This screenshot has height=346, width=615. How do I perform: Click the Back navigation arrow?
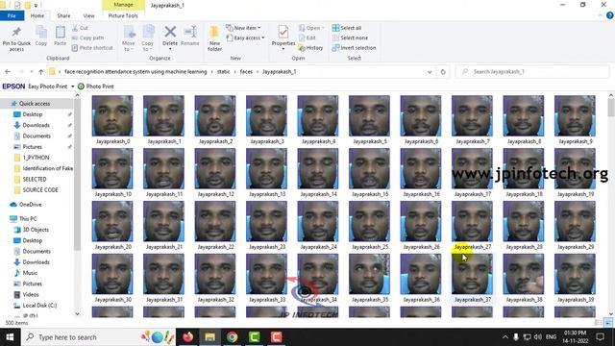click(8, 72)
